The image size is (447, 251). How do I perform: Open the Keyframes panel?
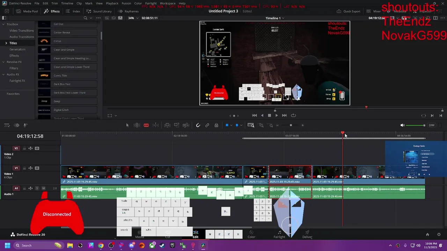[x=129, y=11]
